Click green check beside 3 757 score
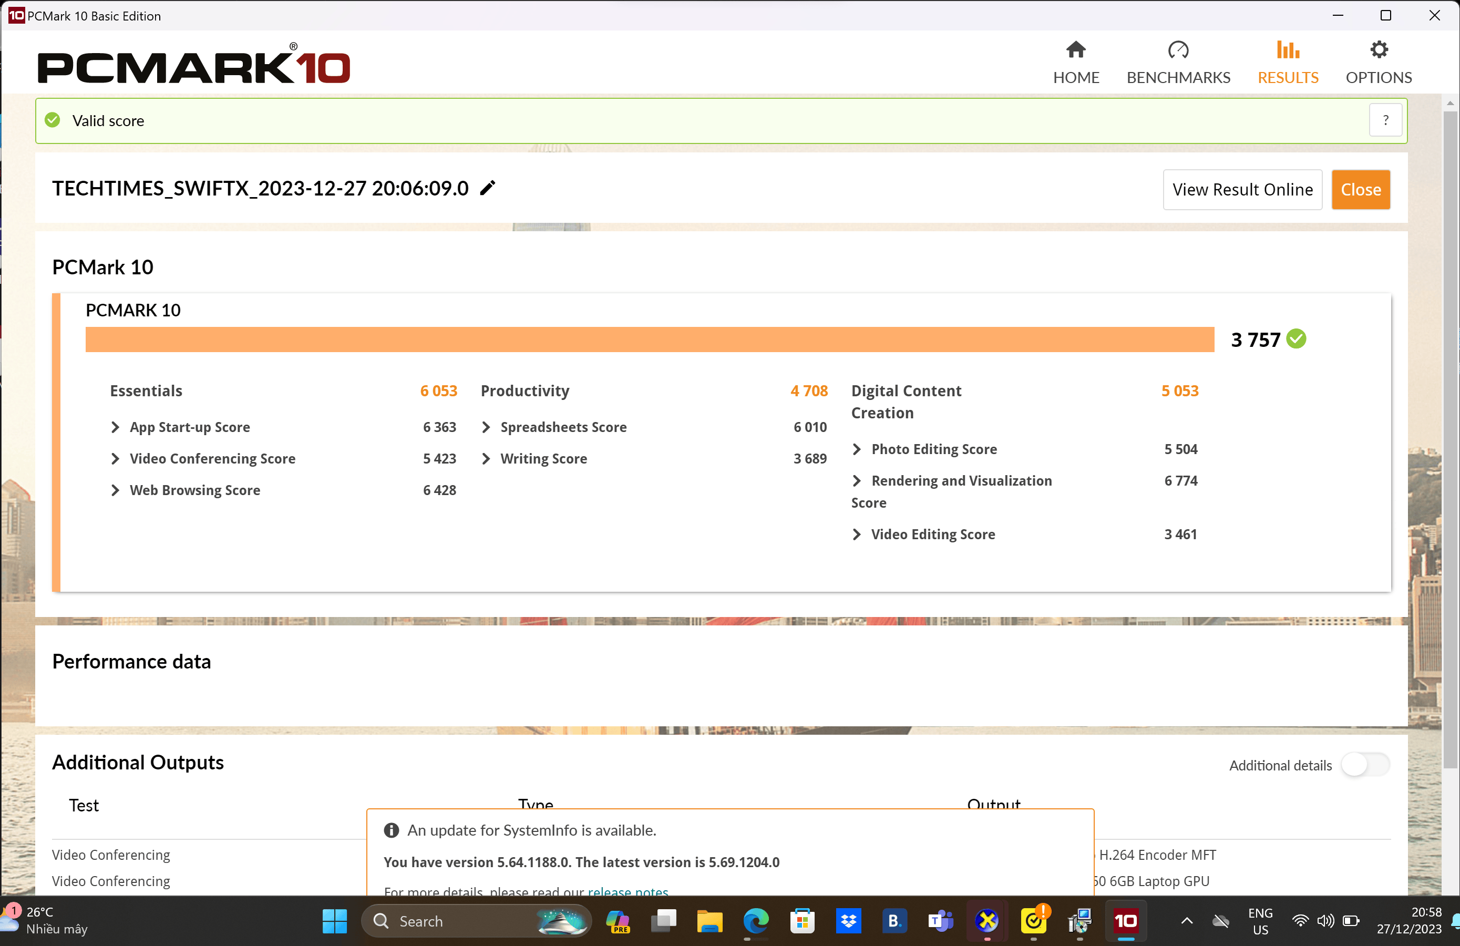Viewport: 1460px width, 946px height. pyautogui.click(x=1296, y=338)
